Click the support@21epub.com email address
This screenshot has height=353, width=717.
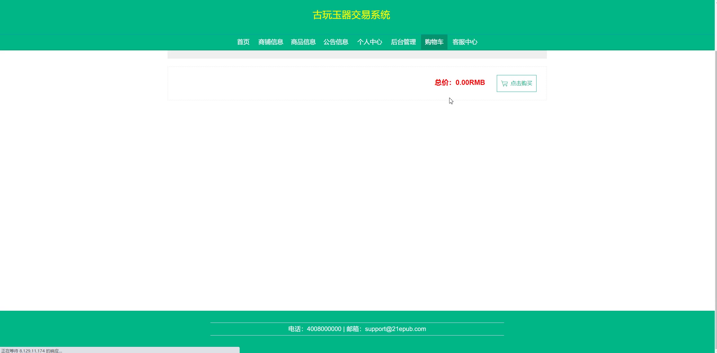click(395, 329)
